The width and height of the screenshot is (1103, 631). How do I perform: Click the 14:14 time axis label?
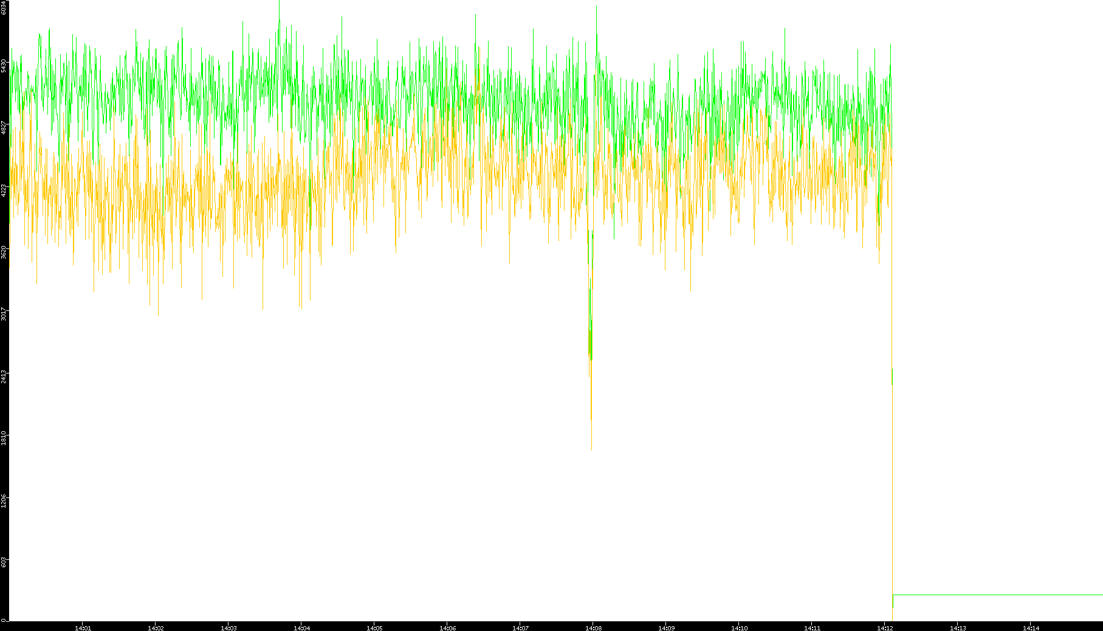click(x=1031, y=628)
